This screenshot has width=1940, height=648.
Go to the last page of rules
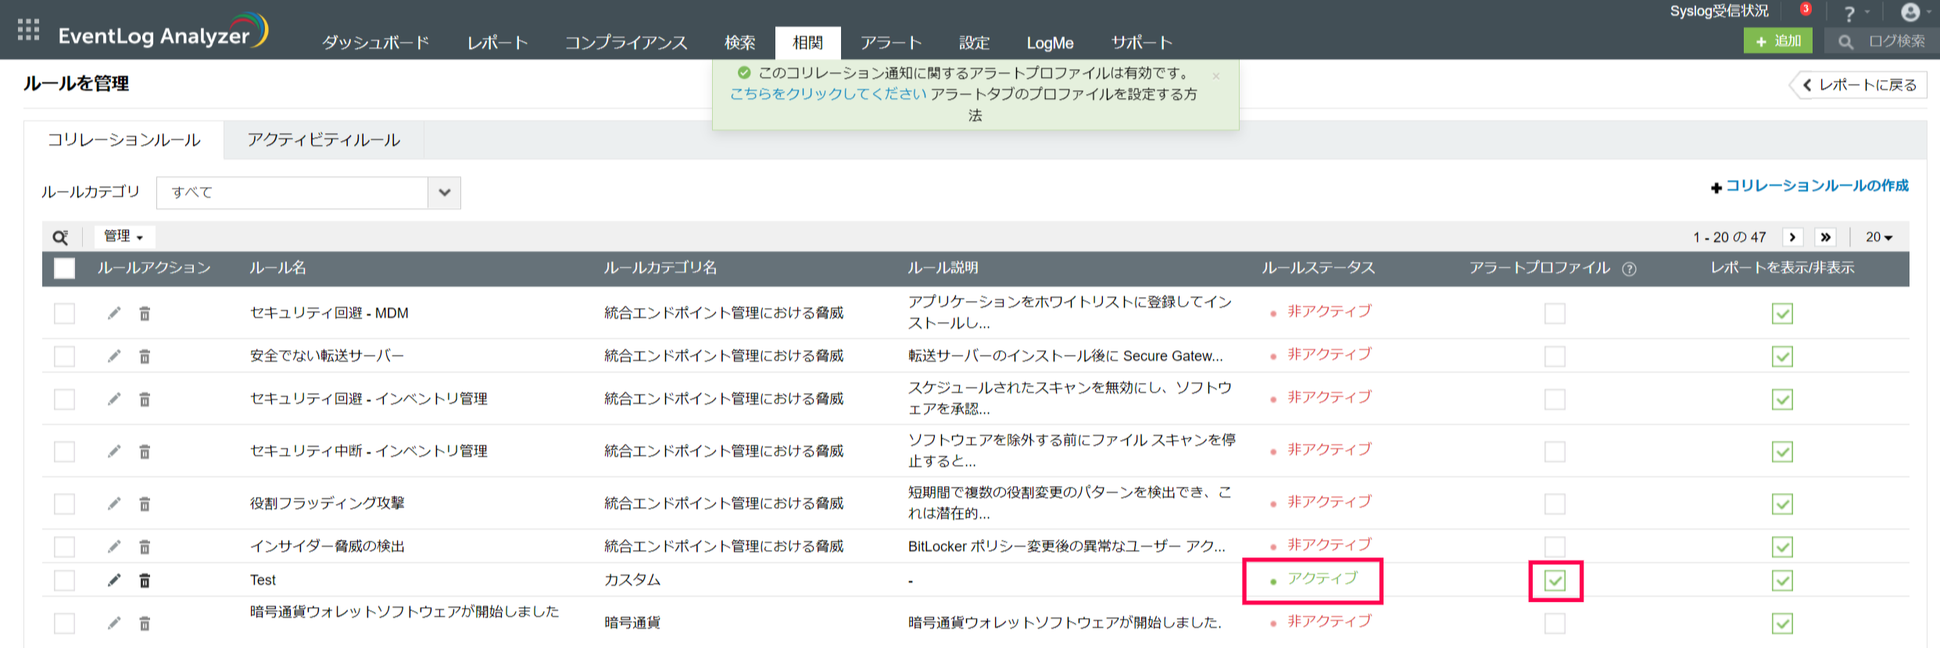pos(1826,237)
